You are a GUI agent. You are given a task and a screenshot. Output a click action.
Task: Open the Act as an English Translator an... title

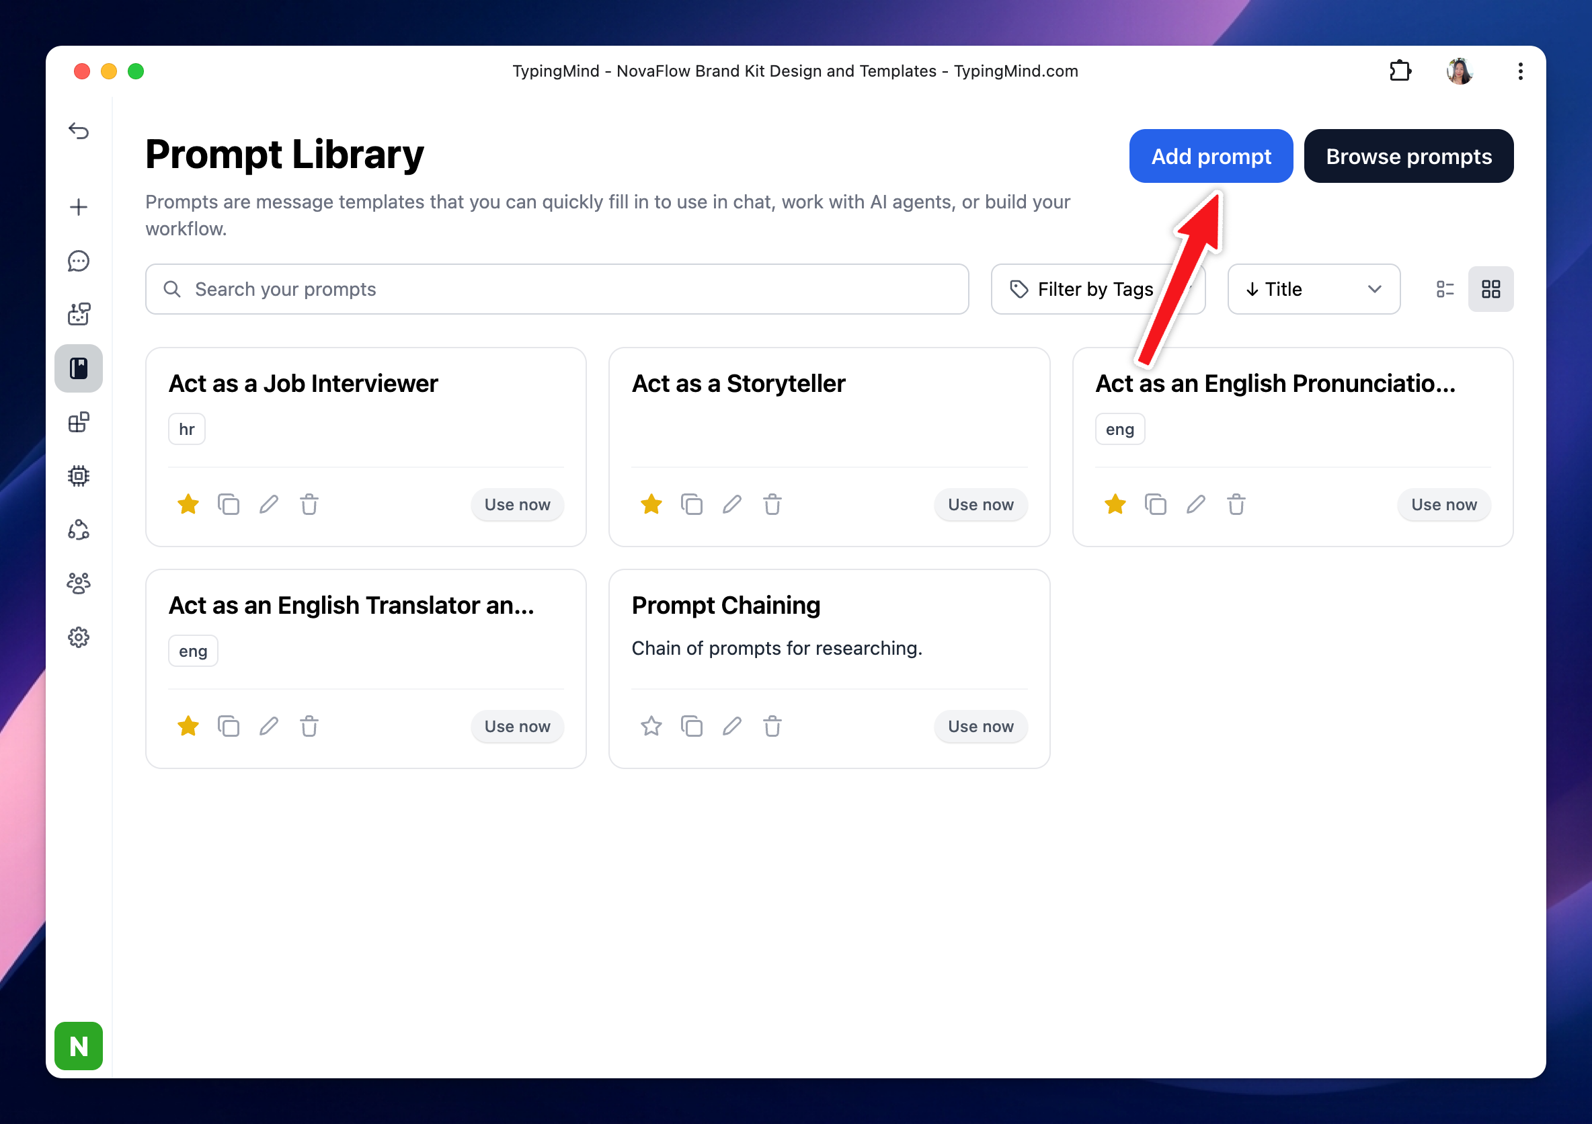[x=351, y=605]
